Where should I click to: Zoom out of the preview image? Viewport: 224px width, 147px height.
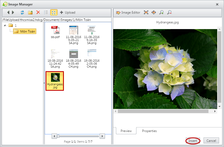click(x=169, y=12)
